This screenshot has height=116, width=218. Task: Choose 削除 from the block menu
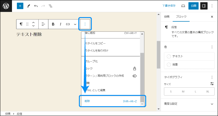[x=111, y=101]
